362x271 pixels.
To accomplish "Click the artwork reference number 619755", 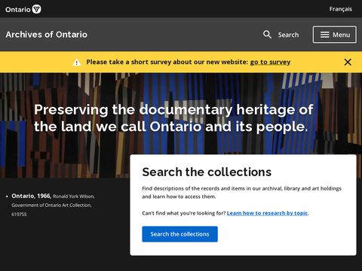I will click(19, 215).
